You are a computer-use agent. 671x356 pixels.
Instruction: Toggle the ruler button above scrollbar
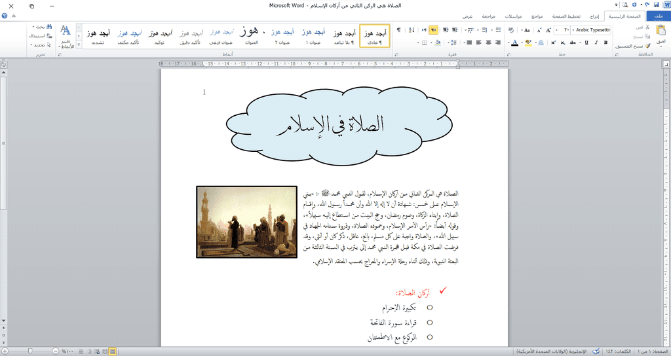[3, 65]
